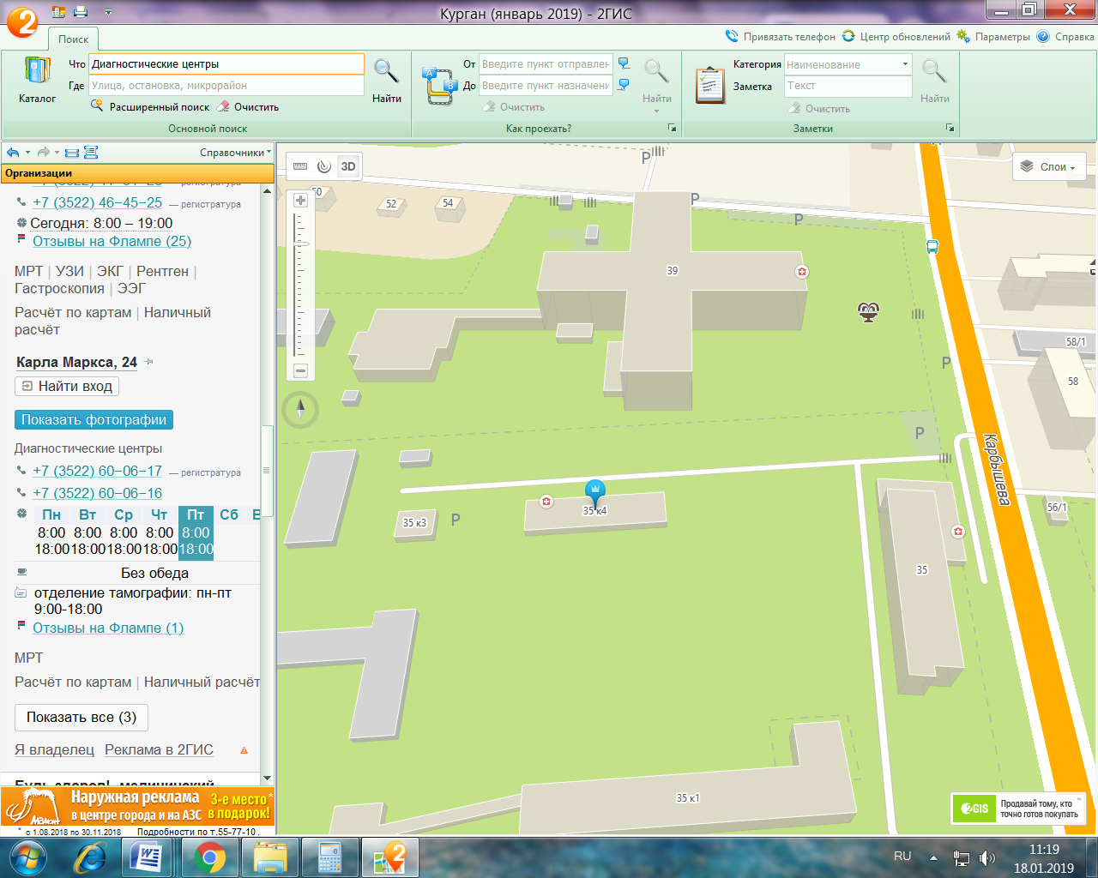Click the orange warning triangle icon
This screenshot has width=1098, height=878.
(244, 751)
